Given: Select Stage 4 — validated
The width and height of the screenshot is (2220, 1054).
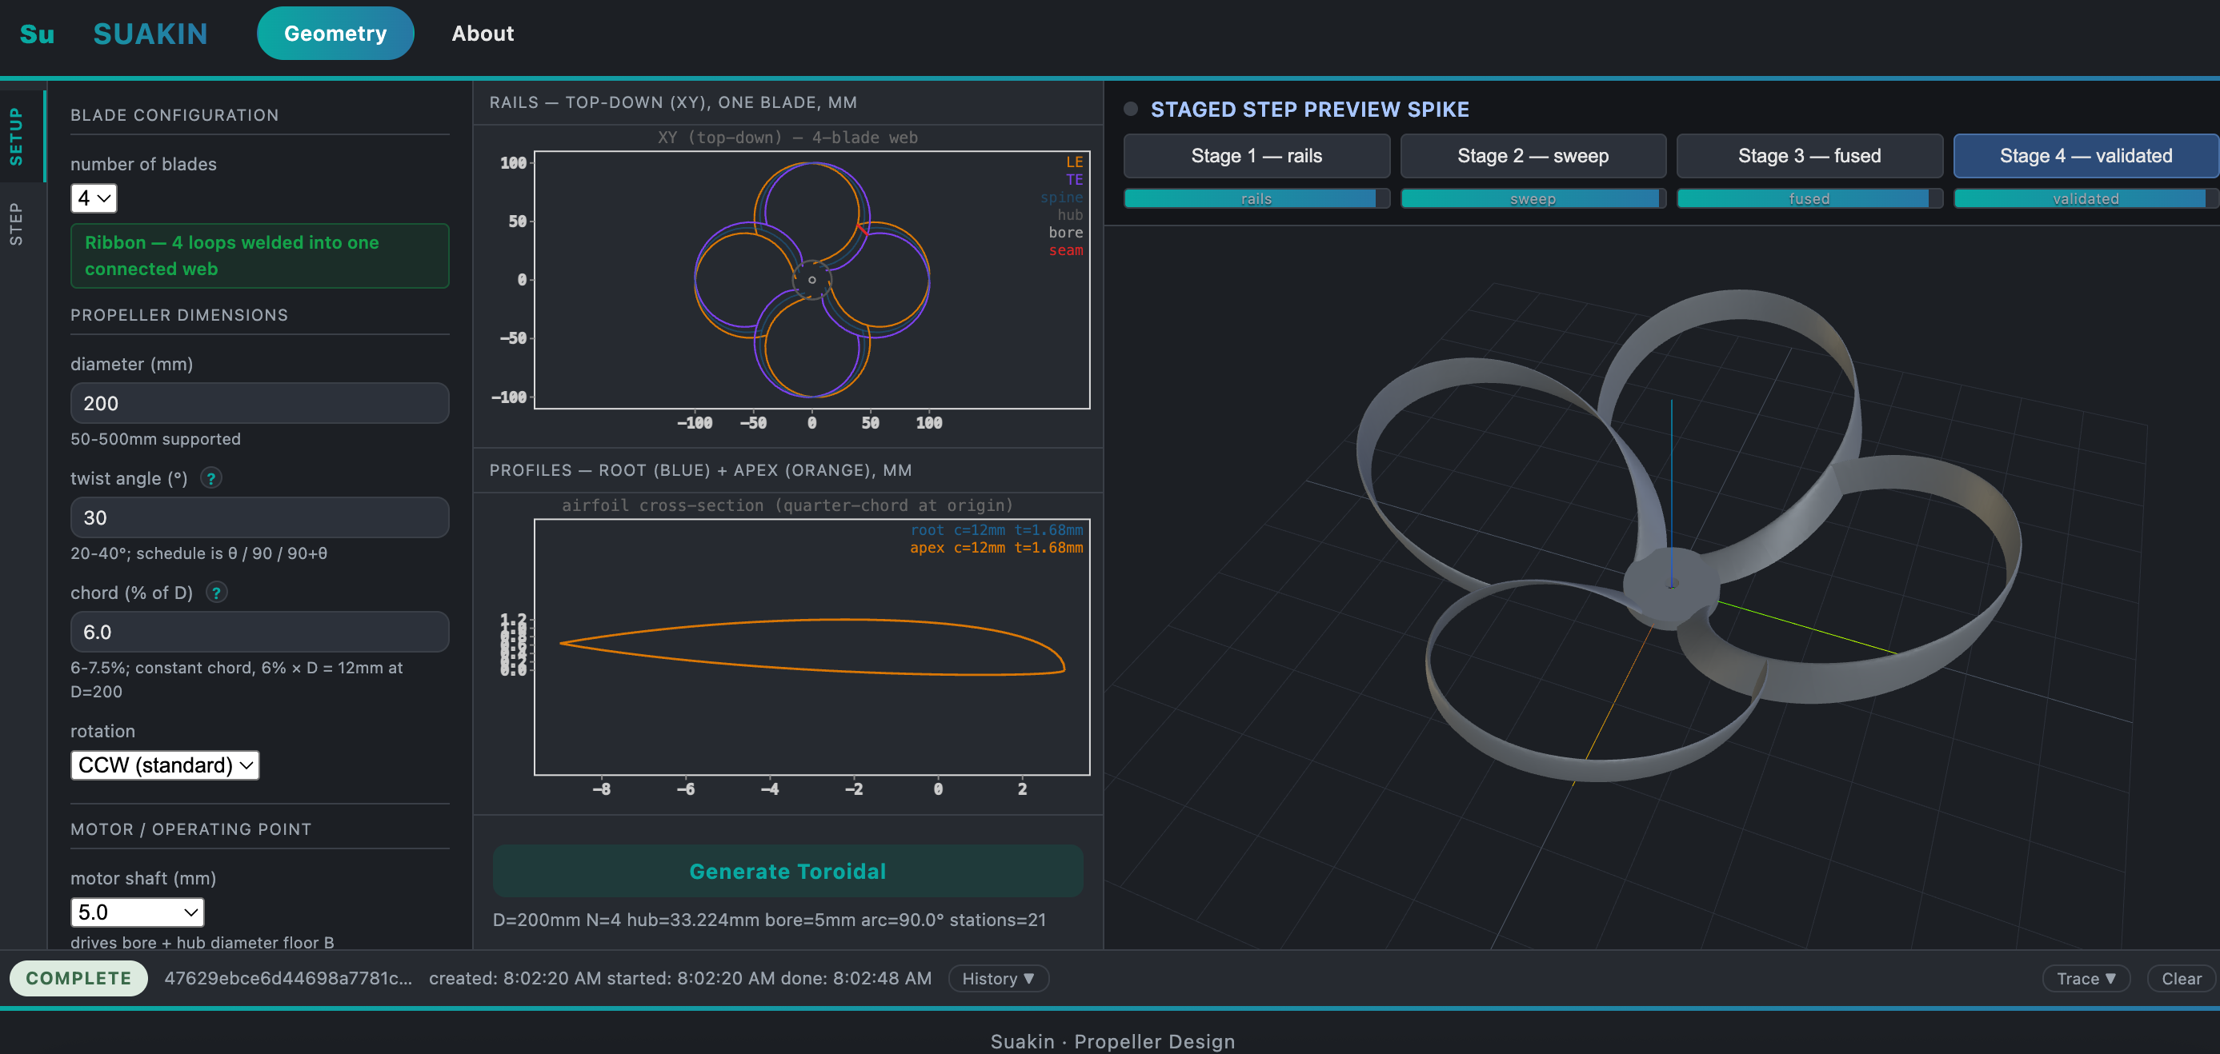Looking at the screenshot, I should click(2086, 156).
